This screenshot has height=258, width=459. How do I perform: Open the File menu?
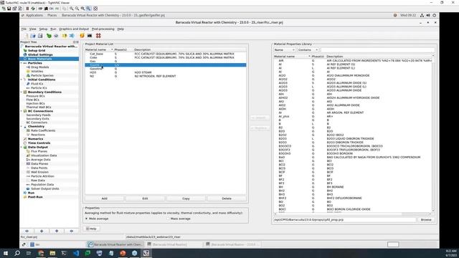(x=24, y=29)
